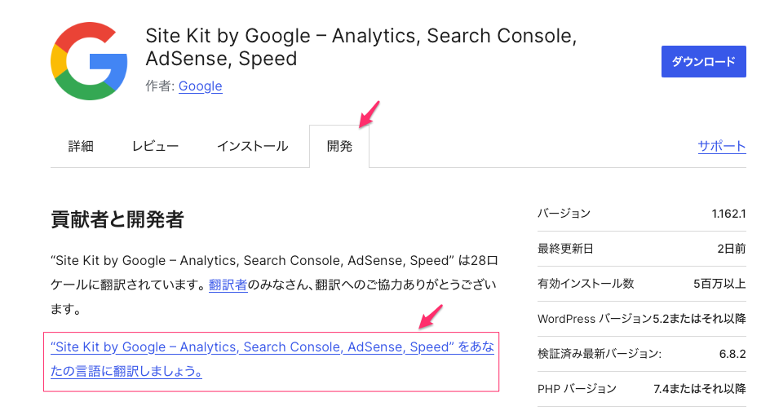Click the Google G logo icon
The height and width of the screenshot is (415, 770).
click(89, 62)
